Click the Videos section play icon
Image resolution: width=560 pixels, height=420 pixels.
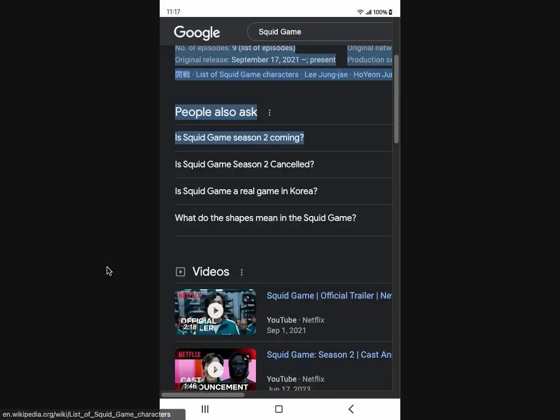[x=180, y=272]
